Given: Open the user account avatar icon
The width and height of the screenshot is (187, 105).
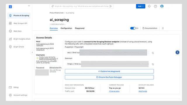Looking at the screenshot, I should pyautogui.click(x=162, y=6).
